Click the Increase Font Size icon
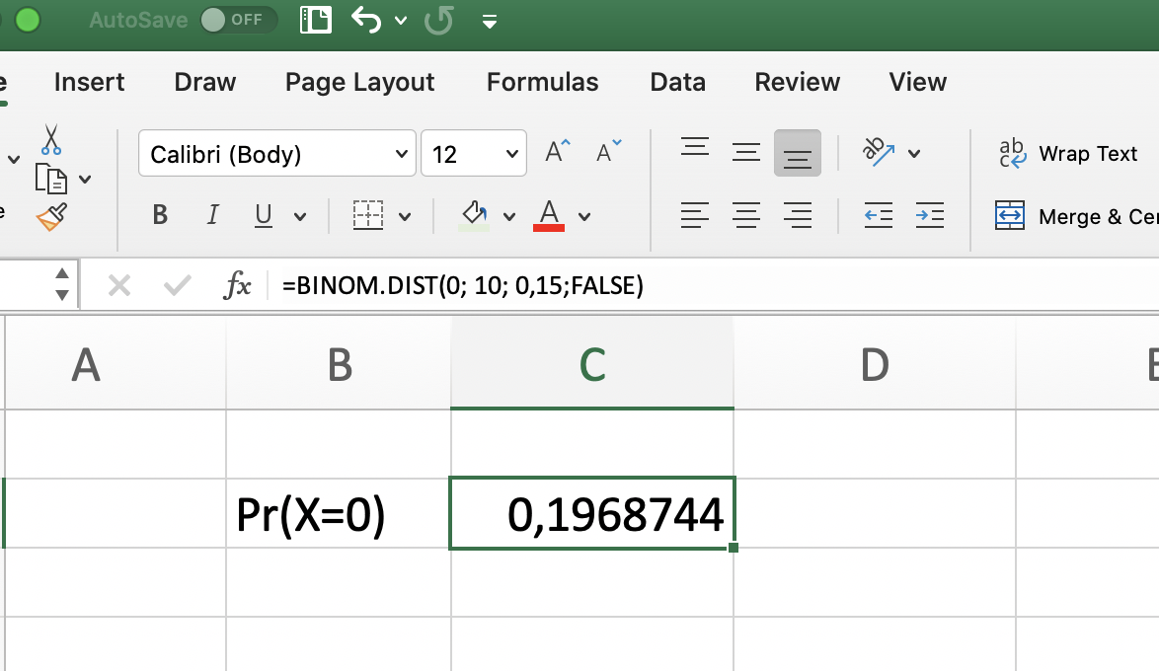The height and width of the screenshot is (671, 1159). (558, 153)
